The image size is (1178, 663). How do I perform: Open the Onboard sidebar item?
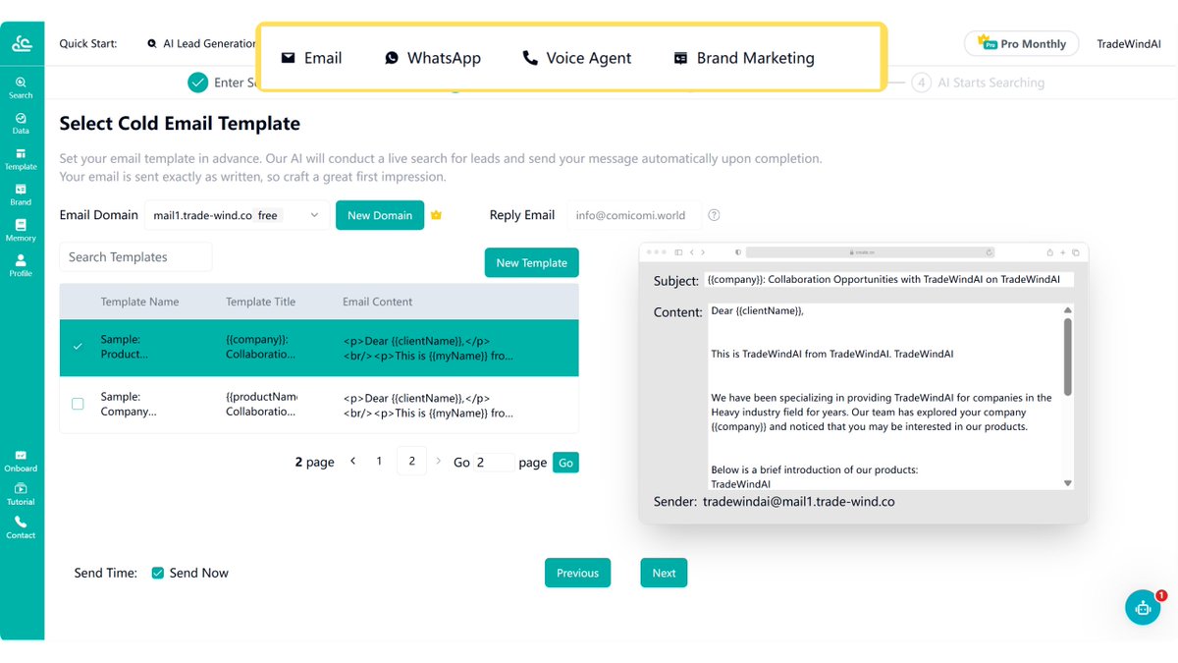tap(21, 461)
